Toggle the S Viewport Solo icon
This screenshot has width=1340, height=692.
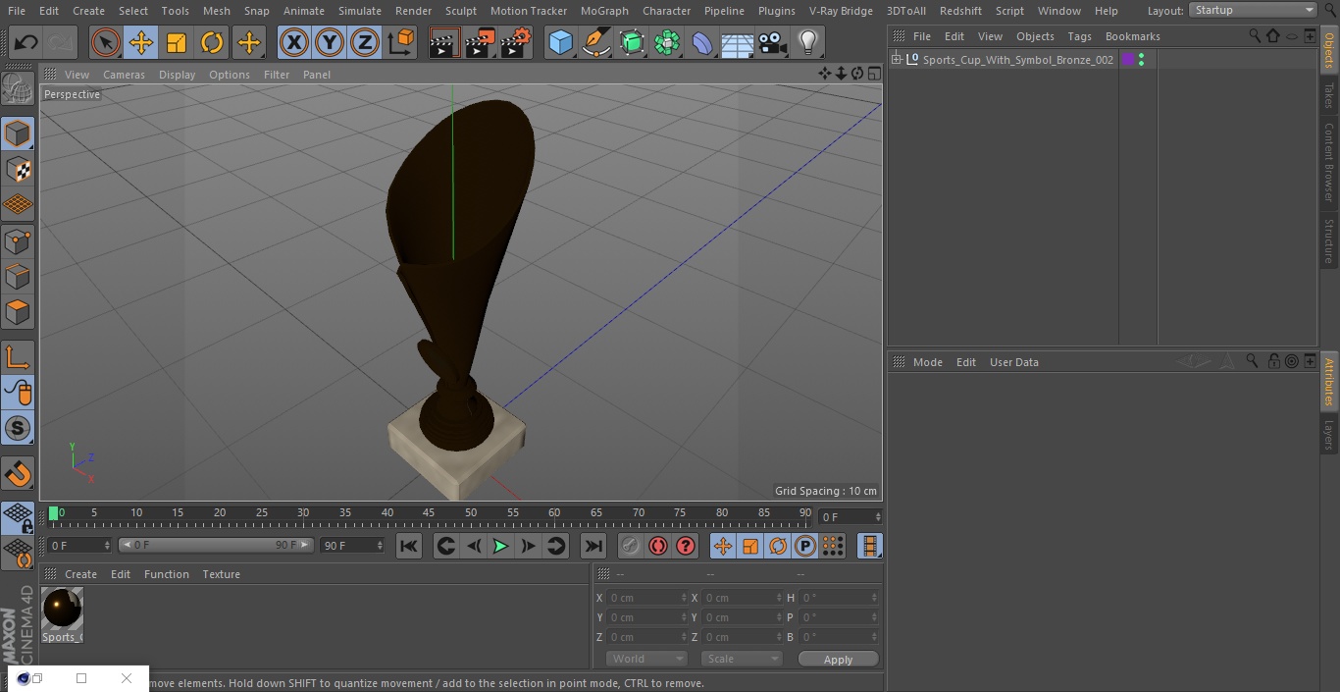(x=18, y=428)
